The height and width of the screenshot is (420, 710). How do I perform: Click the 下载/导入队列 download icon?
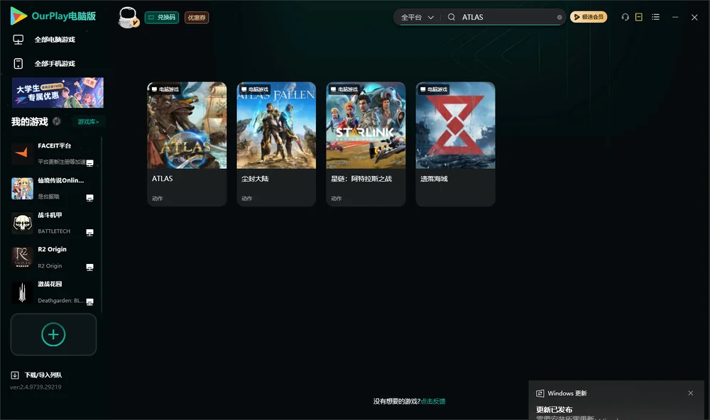tap(15, 375)
